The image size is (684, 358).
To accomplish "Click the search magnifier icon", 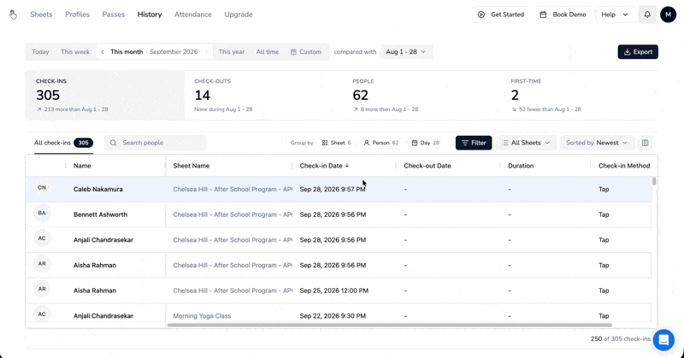I will (114, 143).
